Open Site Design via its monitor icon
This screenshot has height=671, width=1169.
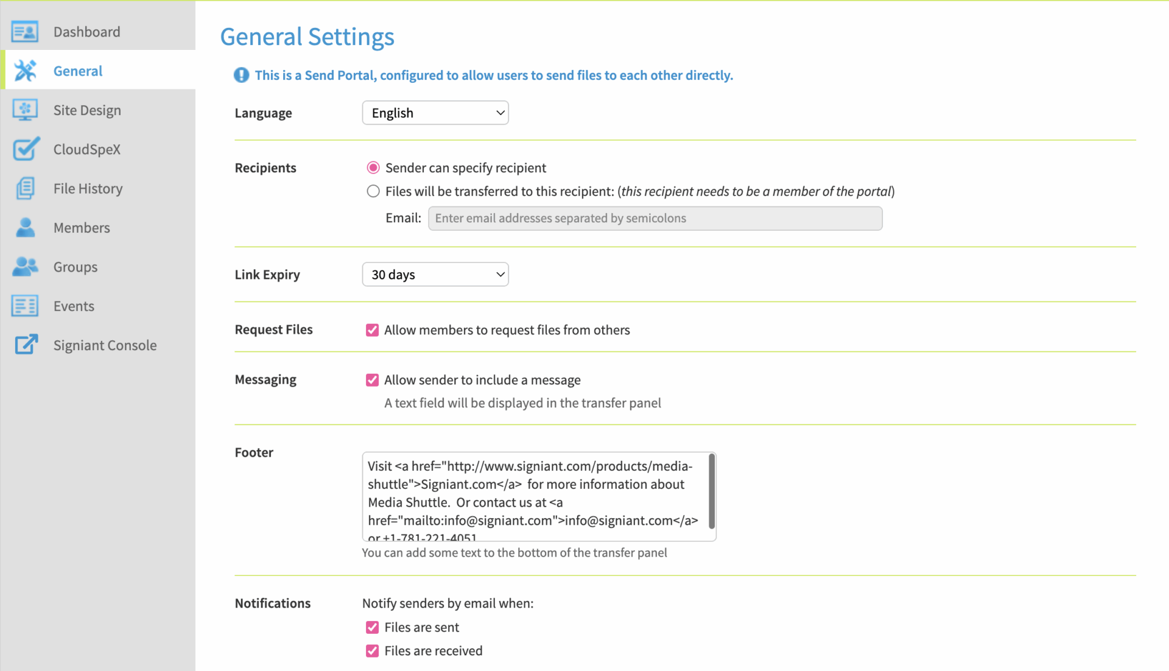tap(25, 110)
